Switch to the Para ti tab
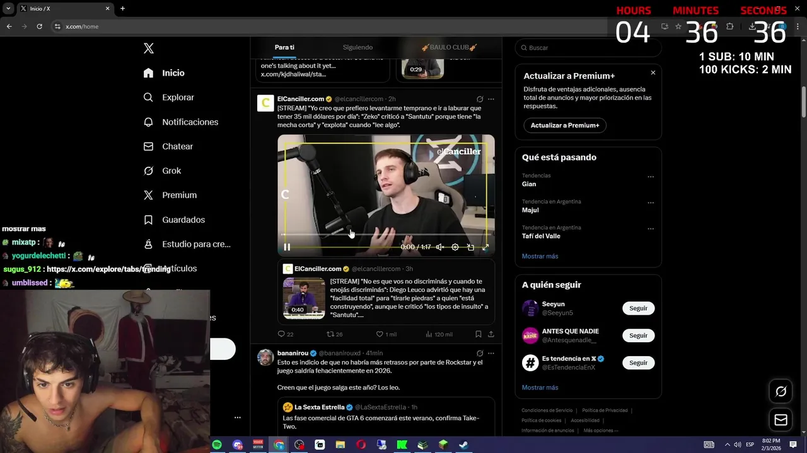 tap(284, 47)
